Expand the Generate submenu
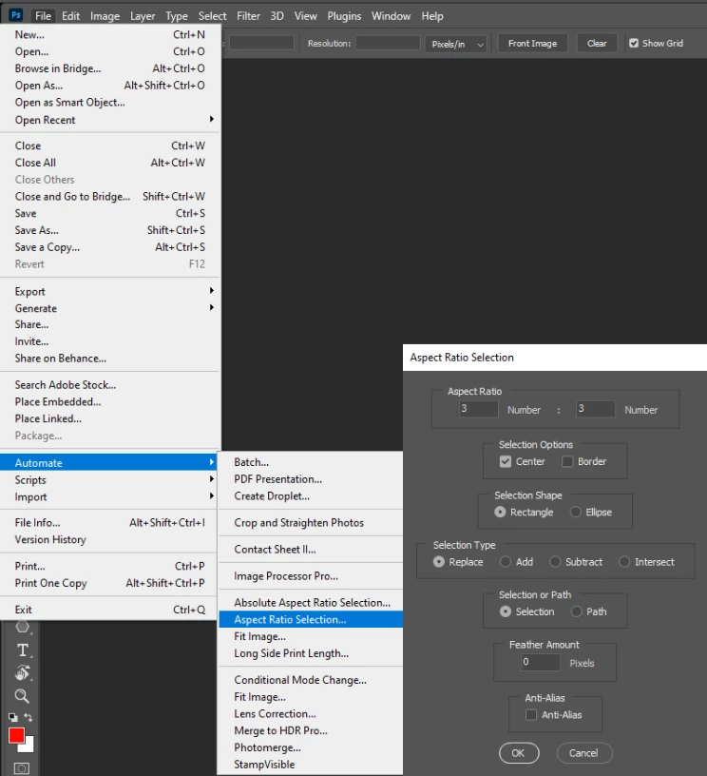Screen dimensions: 707x776 (109, 308)
